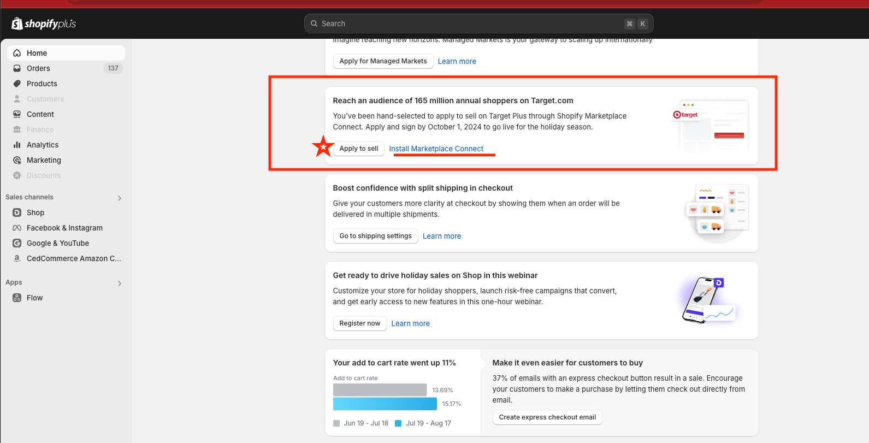
Task: Open the Orders menu item
Action: coord(66,68)
